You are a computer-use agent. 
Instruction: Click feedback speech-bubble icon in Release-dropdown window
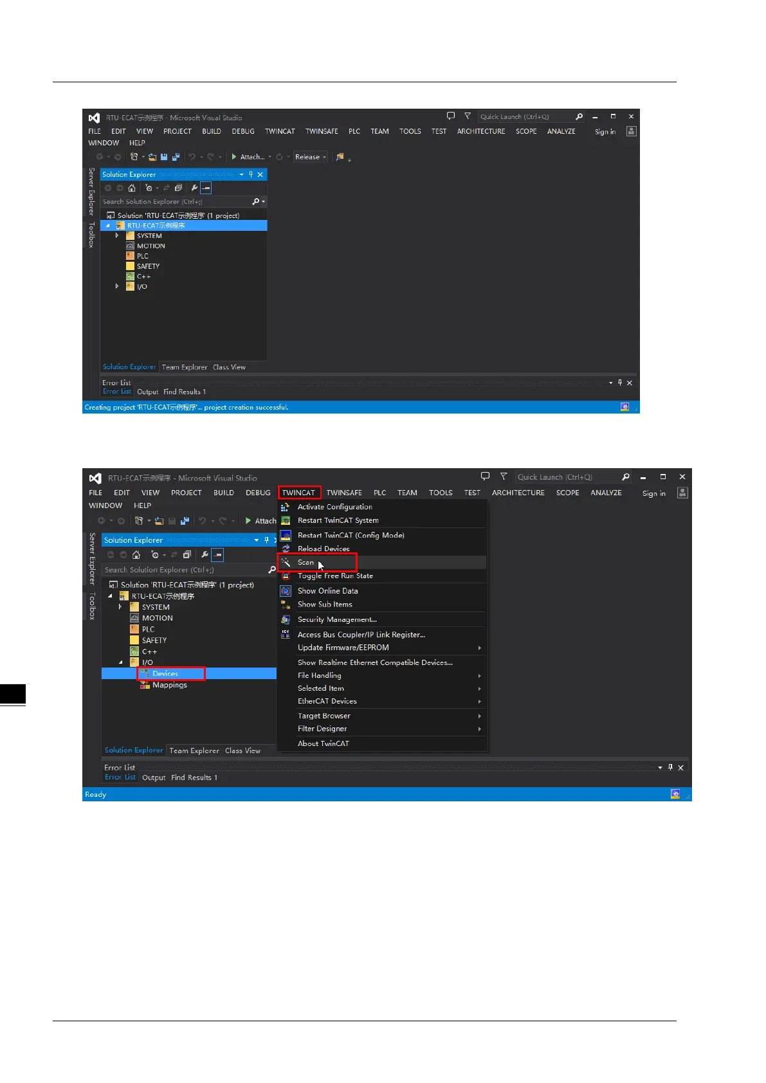451,116
